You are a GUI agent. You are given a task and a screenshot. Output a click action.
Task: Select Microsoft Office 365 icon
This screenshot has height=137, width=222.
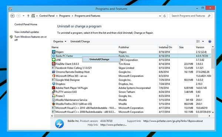[x=54, y=76]
